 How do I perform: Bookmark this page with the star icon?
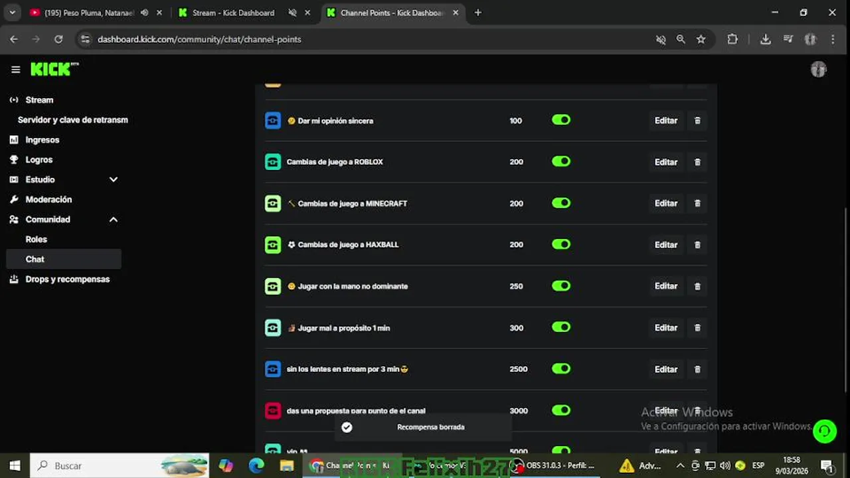click(x=701, y=39)
